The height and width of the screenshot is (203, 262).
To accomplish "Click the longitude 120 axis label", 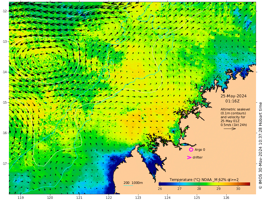I will click(x=50, y=198).
